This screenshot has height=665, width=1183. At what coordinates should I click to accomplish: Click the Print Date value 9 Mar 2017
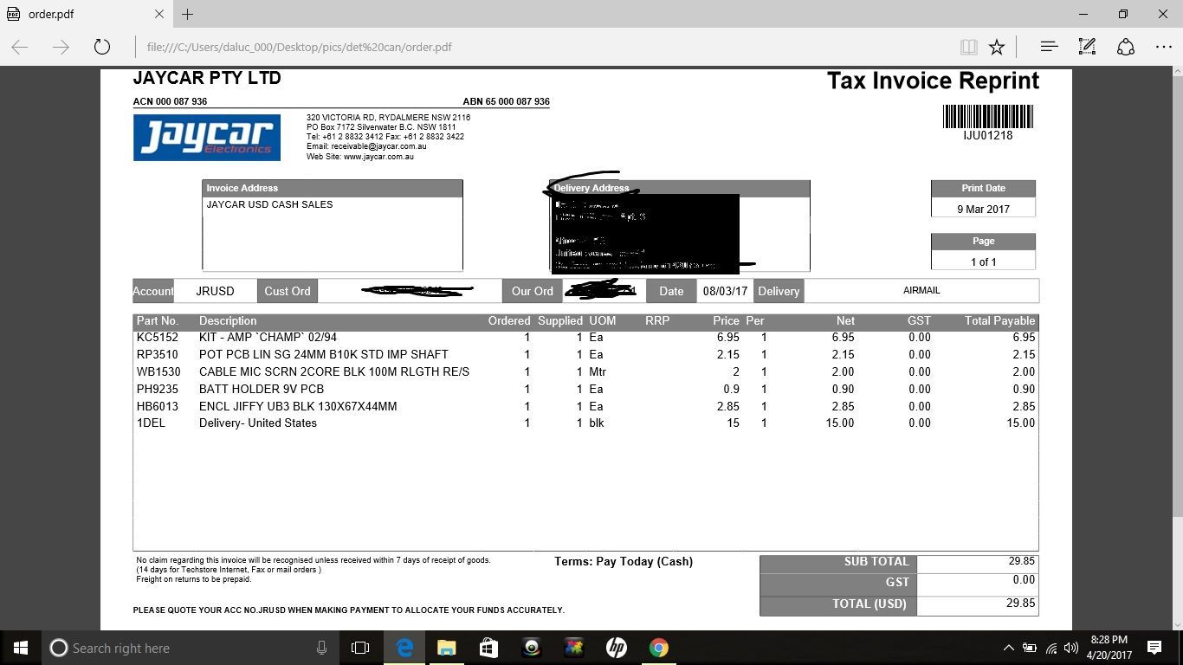[x=983, y=209]
